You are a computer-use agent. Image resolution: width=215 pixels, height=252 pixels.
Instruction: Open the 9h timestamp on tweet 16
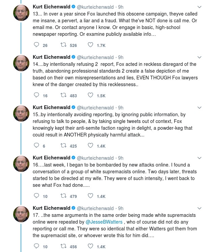coord(121,158)
